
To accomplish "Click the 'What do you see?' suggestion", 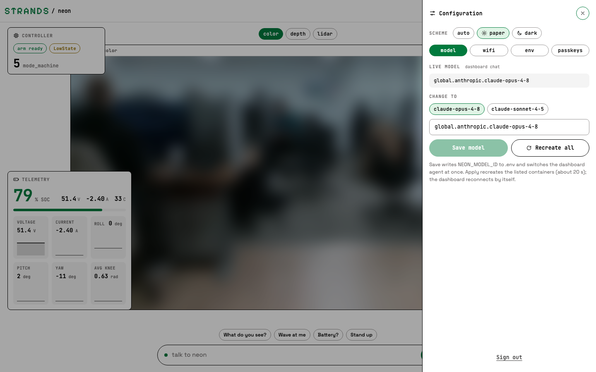I will pos(245,335).
